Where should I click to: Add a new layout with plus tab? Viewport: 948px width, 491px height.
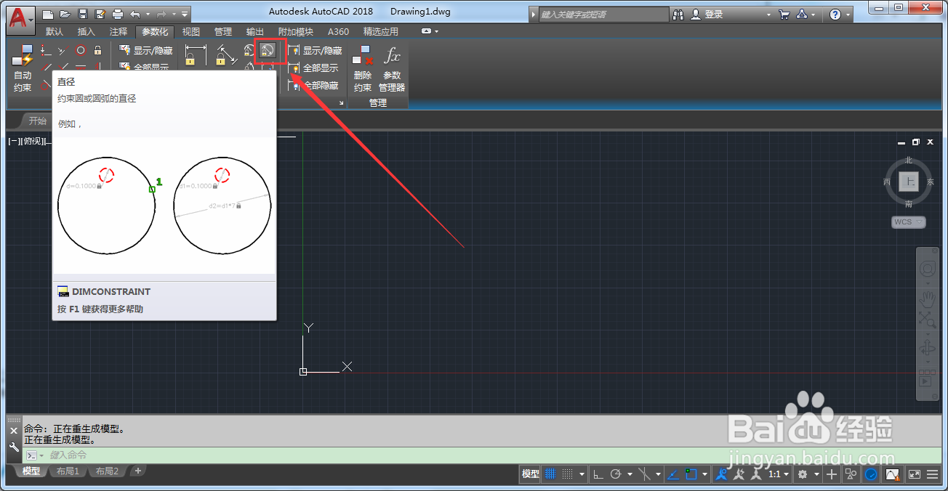[137, 471]
